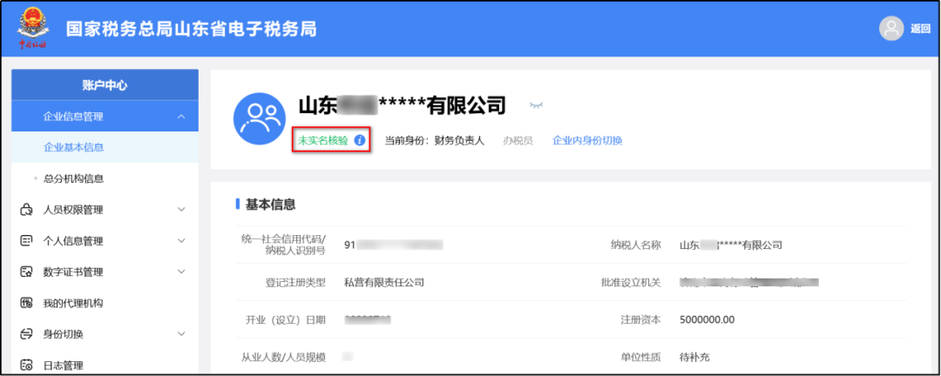Switch identity to 办税员
941x376 pixels.
[x=518, y=141]
